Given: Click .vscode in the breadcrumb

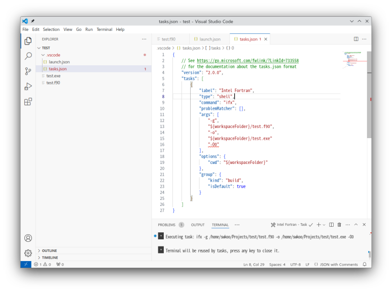Looking at the screenshot, I should click(163, 48).
